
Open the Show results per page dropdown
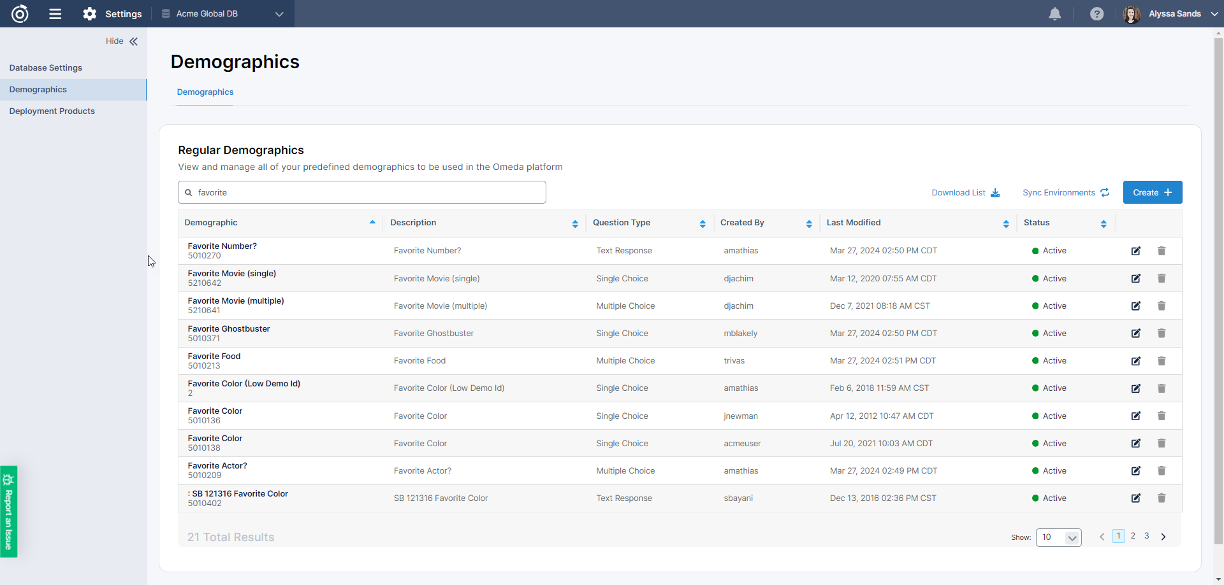(x=1058, y=537)
